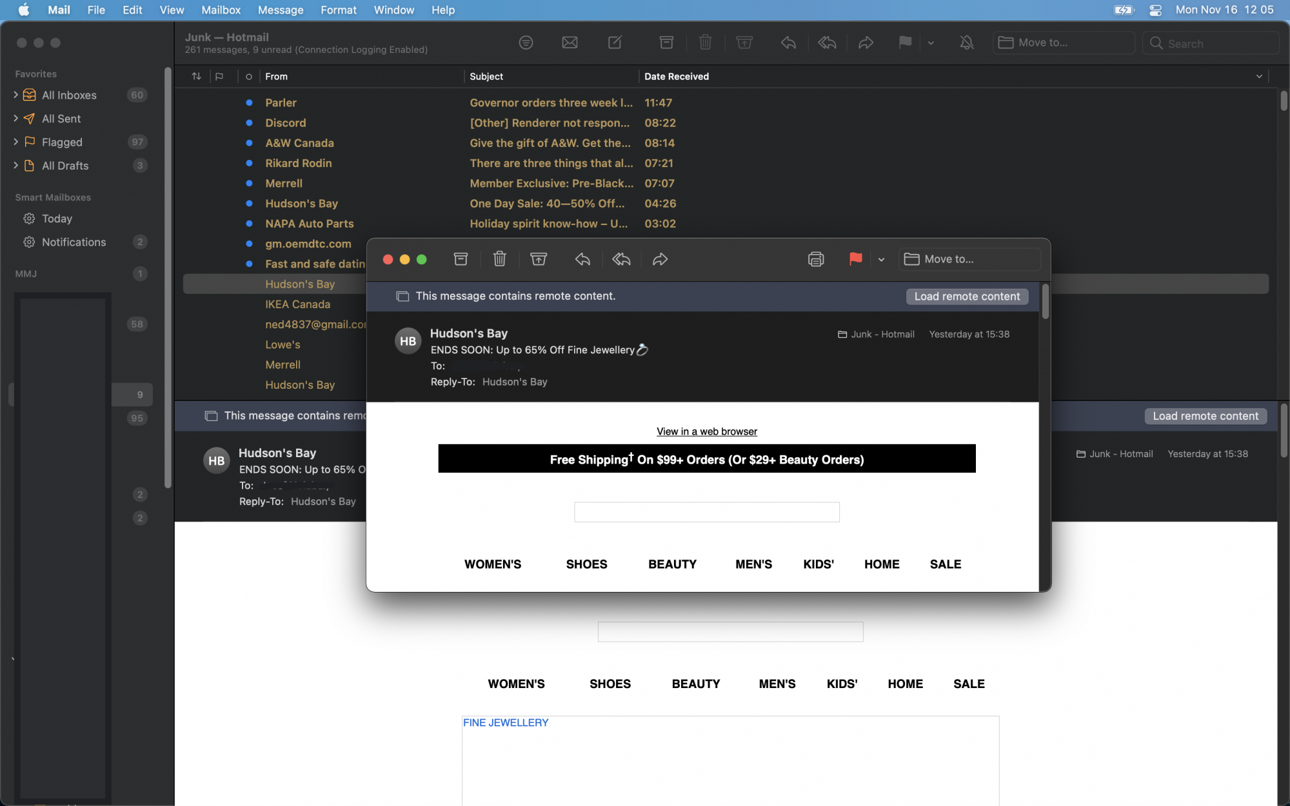
Task: Expand the Flagged mailbox group
Action: [x=15, y=142]
